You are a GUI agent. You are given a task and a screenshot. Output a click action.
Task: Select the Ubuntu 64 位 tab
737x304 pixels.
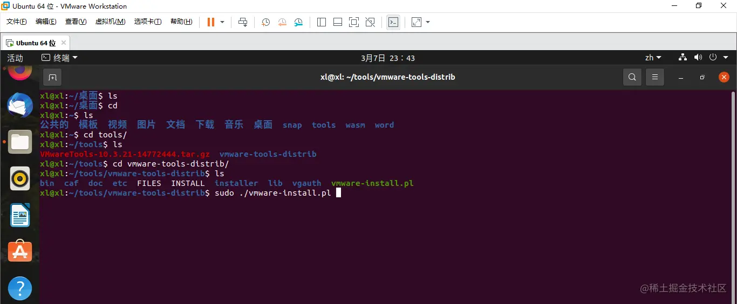tap(36, 43)
